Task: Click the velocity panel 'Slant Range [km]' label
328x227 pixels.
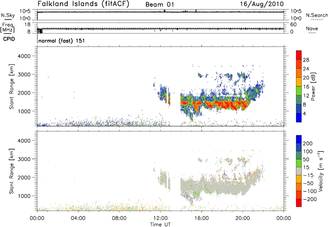Action: [x=11, y=171]
